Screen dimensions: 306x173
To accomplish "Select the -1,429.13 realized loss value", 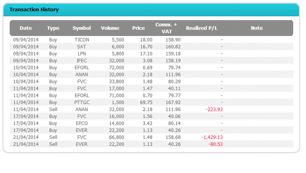I will tap(212, 137).
